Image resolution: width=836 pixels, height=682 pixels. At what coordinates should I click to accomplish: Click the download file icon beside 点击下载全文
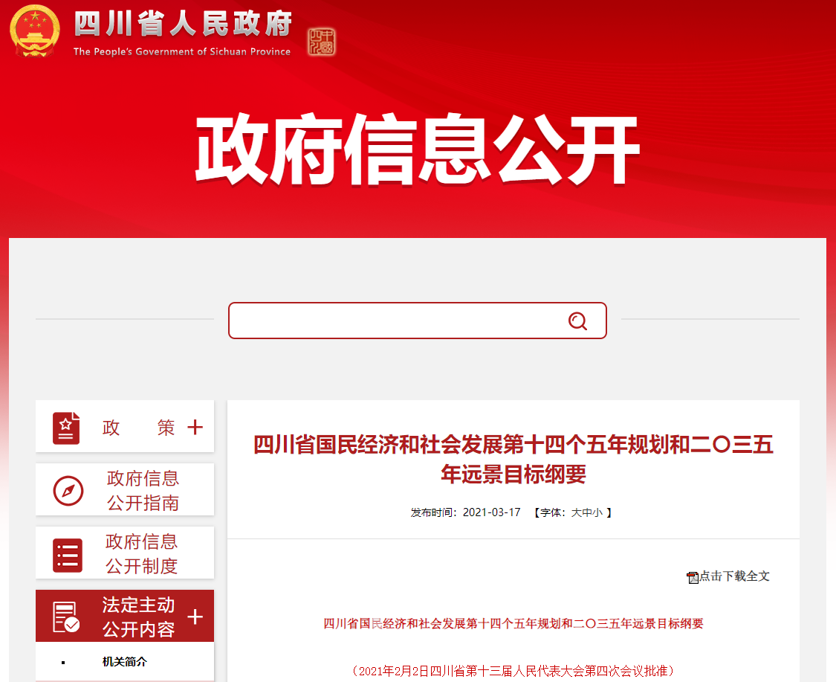pos(693,578)
